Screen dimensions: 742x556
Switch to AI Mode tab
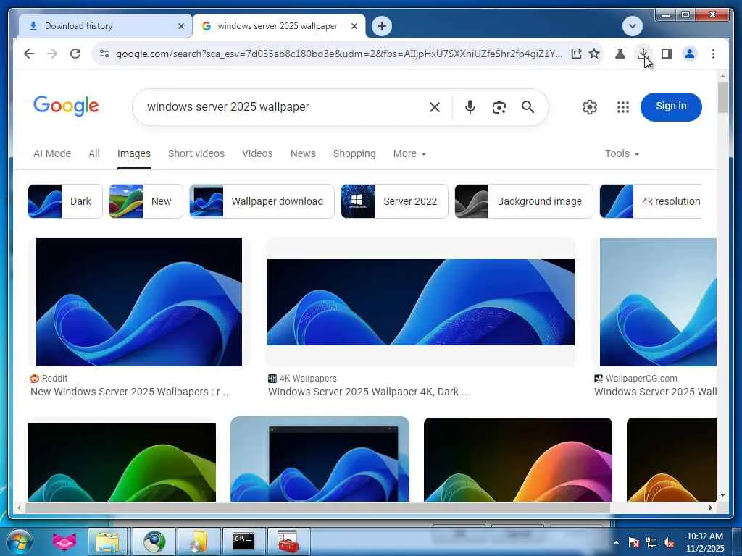click(52, 153)
